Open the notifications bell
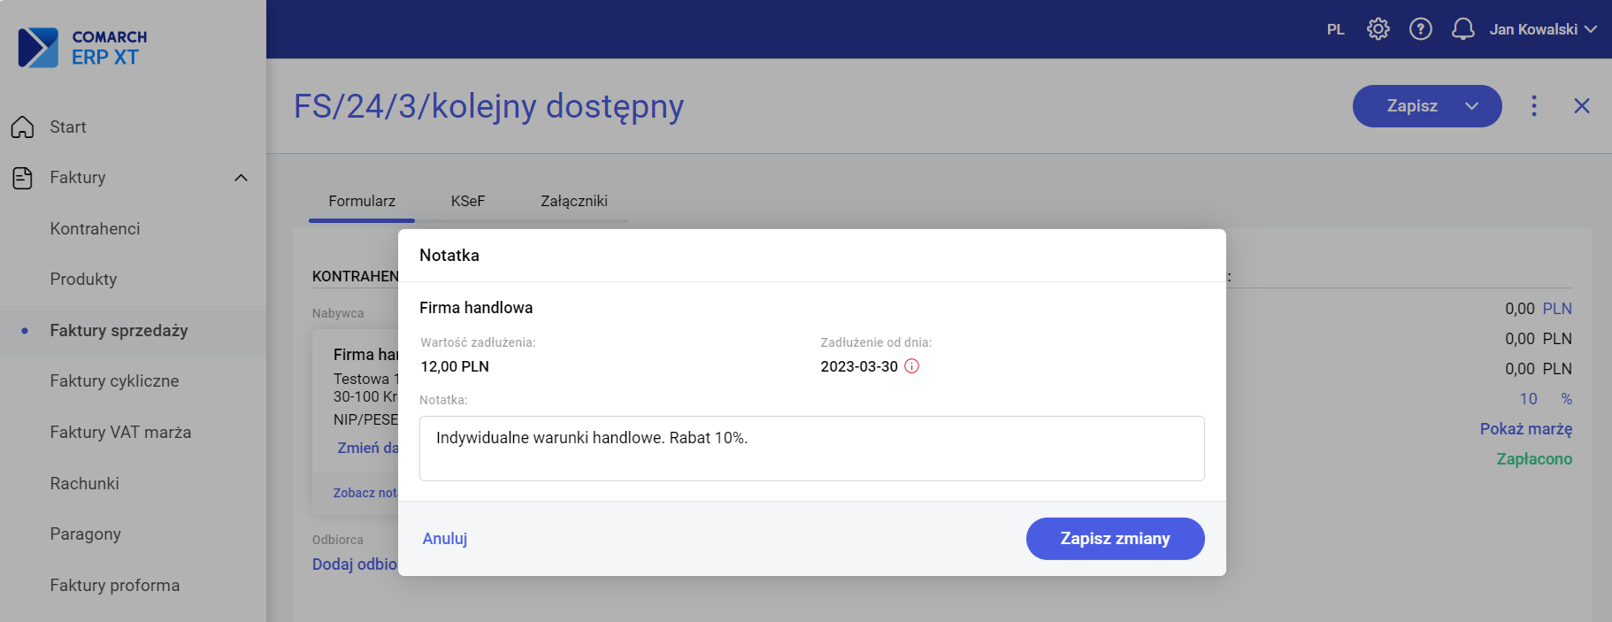The width and height of the screenshot is (1612, 622). [1462, 29]
